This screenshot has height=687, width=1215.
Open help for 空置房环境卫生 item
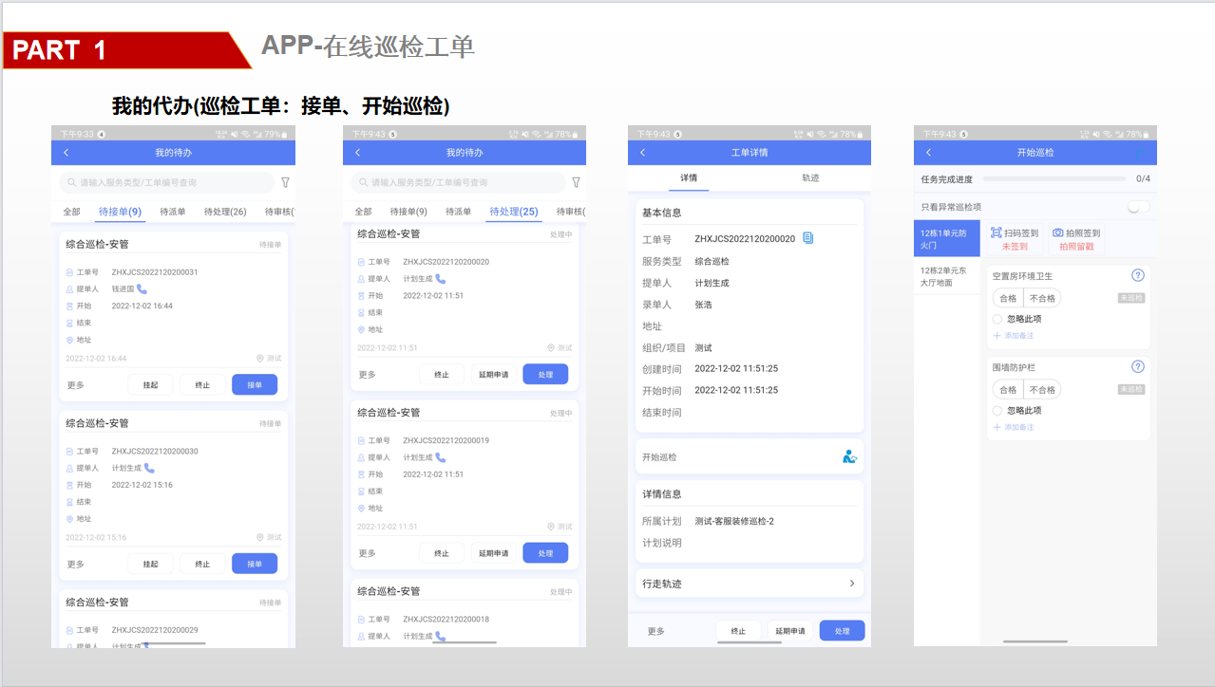1138,275
